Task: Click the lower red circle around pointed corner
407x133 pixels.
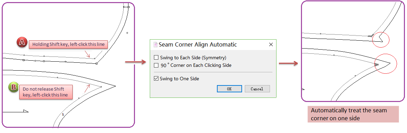Action: click(386, 63)
